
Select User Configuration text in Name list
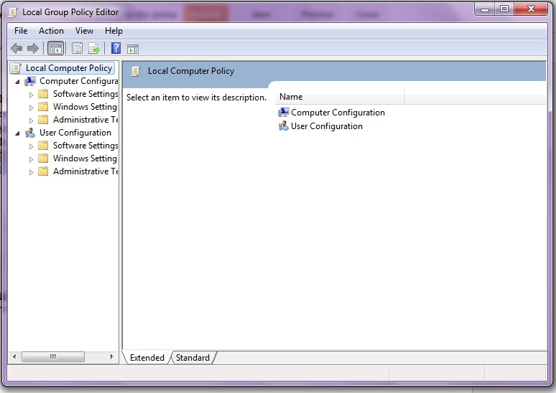[327, 126]
